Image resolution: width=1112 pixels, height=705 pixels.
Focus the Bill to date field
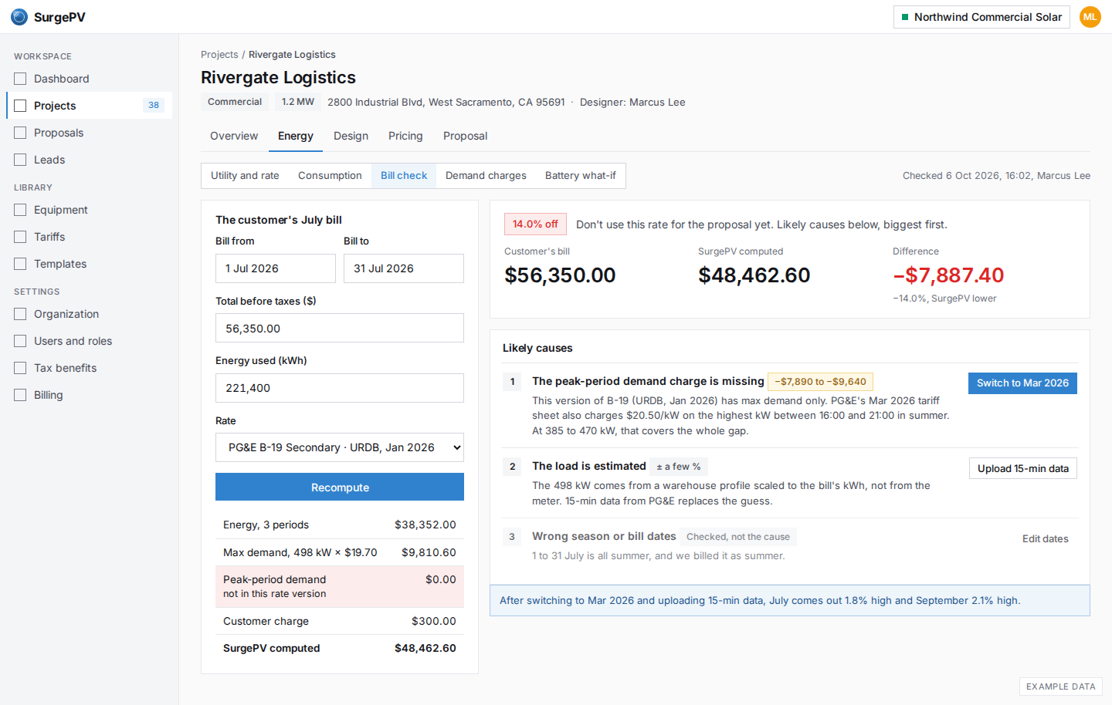click(x=404, y=268)
